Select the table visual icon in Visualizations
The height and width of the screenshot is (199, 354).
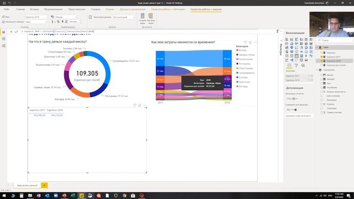pyautogui.click(x=296, y=56)
